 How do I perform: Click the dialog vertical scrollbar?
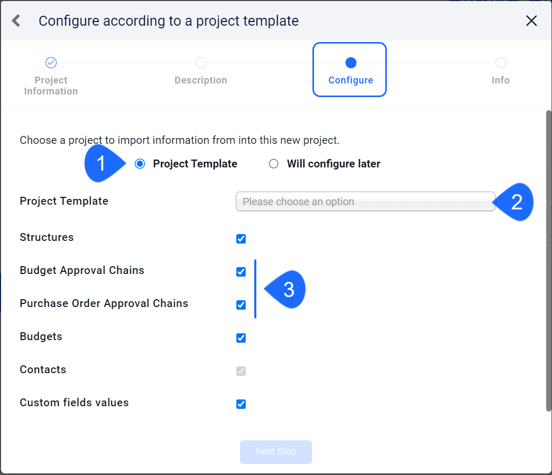(548, 261)
